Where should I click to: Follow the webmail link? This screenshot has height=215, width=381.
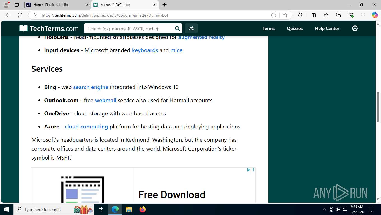[x=106, y=100]
